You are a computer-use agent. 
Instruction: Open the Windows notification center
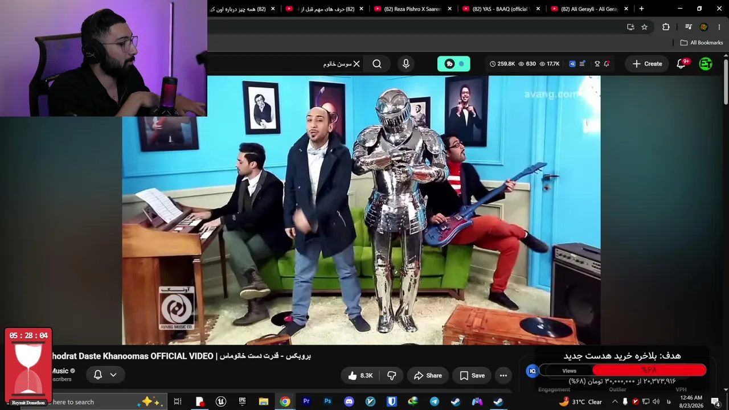(716, 402)
